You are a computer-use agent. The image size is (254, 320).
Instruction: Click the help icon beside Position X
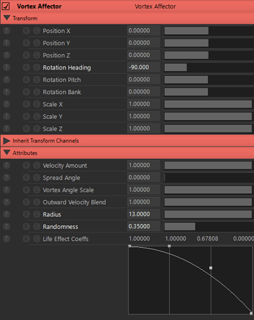pyautogui.click(x=6, y=31)
